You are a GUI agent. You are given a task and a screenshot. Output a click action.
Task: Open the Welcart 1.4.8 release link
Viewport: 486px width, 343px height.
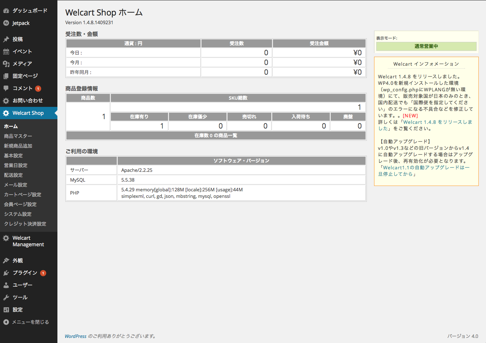[x=425, y=125]
